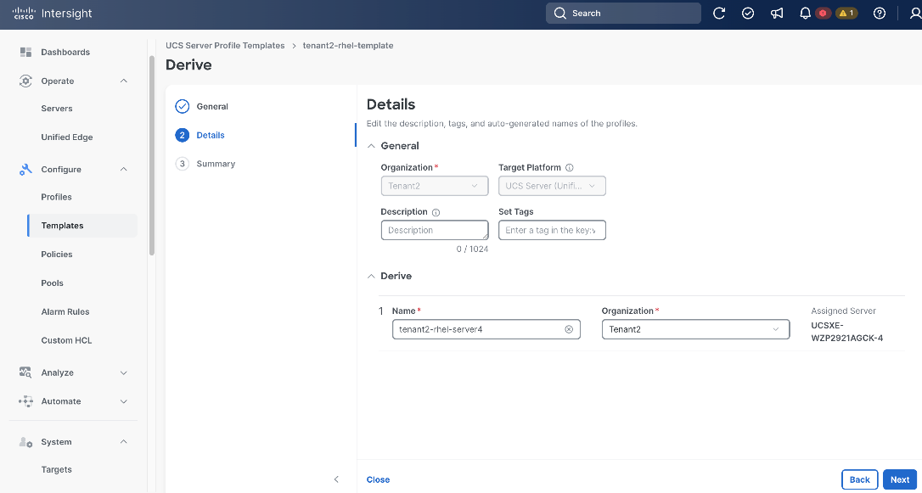Screen dimensions: 922x493
Task: Open Custom HCL page
Action: [x=66, y=341]
